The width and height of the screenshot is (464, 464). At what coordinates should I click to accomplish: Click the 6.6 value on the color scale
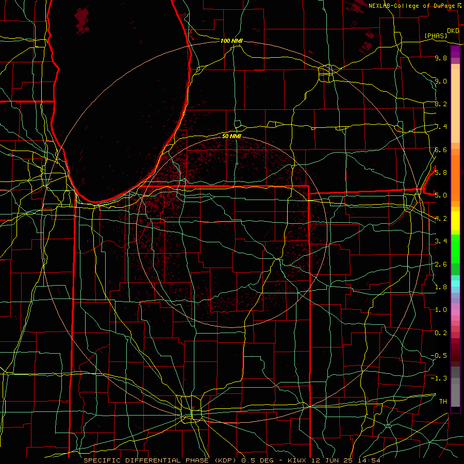click(x=441, y=150)
